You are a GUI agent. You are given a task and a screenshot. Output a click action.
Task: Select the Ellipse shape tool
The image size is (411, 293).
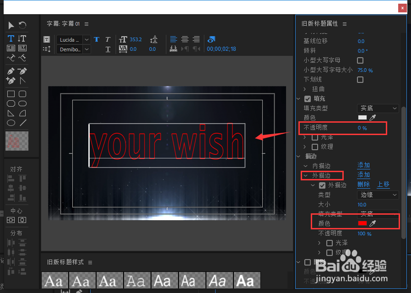pos(11,123)
